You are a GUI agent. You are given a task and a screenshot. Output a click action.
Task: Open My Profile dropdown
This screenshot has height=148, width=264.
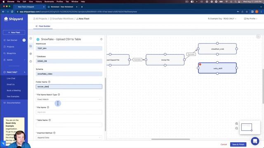click(250, 18)
